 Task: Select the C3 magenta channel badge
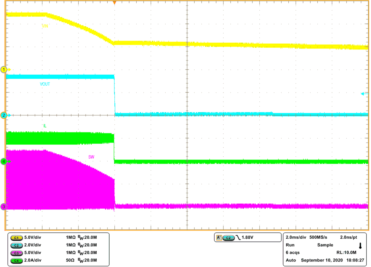[x=16, y=253]
